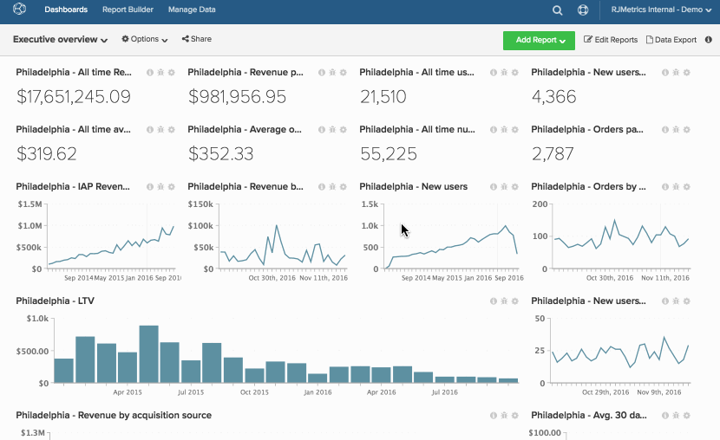Screen dimensions: 720x440
Task: Open gear settings for All time users report
Action: [515, 72]
